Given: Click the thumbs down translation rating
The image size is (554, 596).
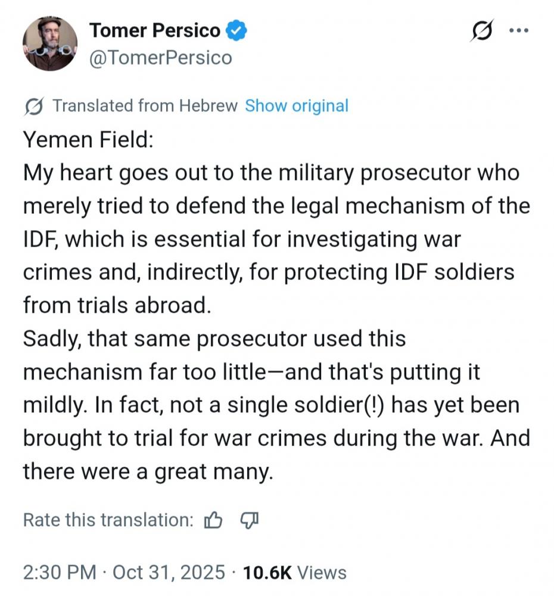Looking at the screenshot, I should (x=250, y=520).
